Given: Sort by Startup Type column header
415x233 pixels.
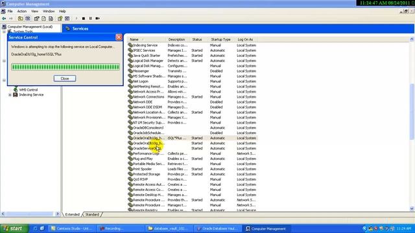Looking at the screenshot, I should point(221,39).
